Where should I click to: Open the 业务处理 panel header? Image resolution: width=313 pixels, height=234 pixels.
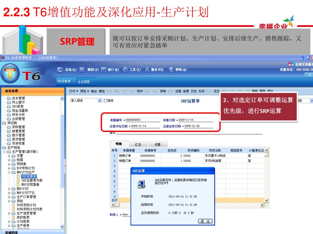pos(33,91)
